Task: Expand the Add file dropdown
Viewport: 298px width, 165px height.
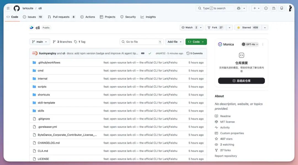Action: pos(174,42)
